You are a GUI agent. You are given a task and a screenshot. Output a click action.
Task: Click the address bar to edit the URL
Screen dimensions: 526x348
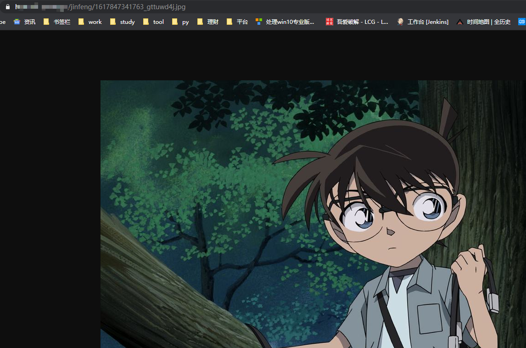tap(138, 7)
